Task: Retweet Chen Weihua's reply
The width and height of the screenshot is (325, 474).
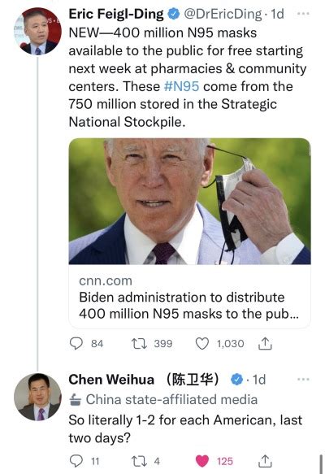Action: [x=139, y=461]
